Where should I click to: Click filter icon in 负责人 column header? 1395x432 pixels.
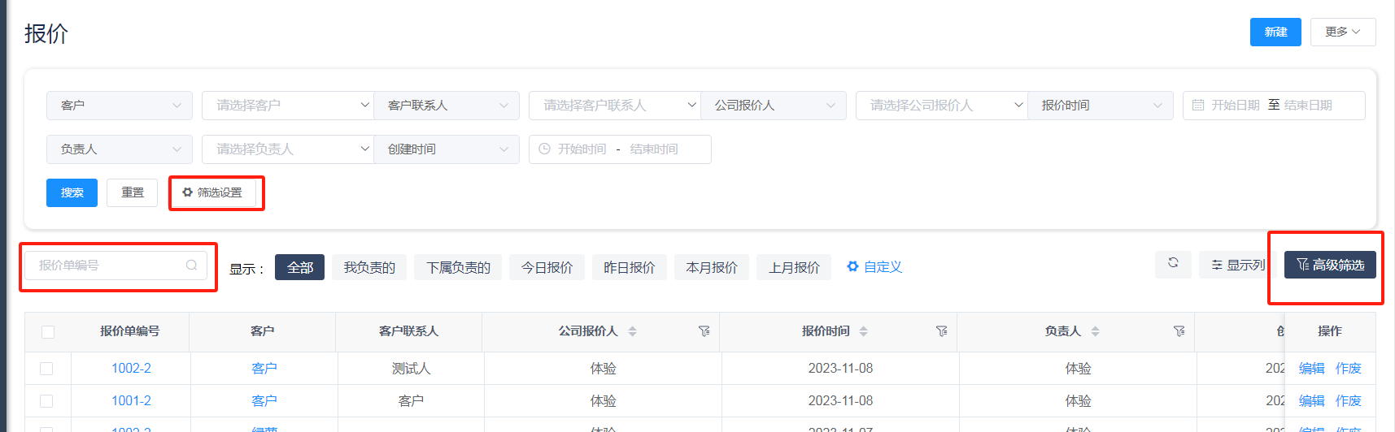pyautogui.click(x=1179, y=331)
